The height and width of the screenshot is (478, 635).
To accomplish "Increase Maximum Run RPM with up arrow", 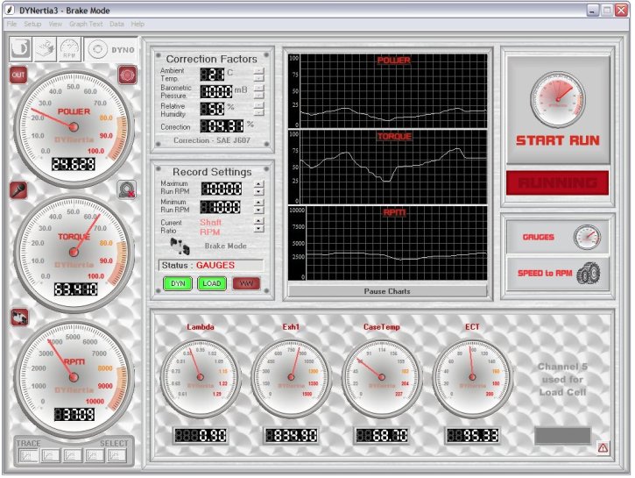I will tap(258, 184).
